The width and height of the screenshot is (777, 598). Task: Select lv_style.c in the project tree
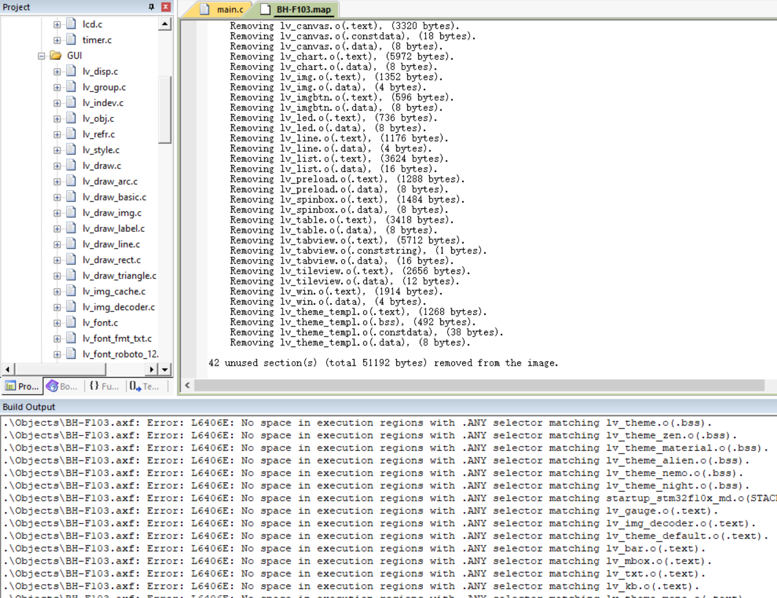pyautogui.click(x=101, y=150)
